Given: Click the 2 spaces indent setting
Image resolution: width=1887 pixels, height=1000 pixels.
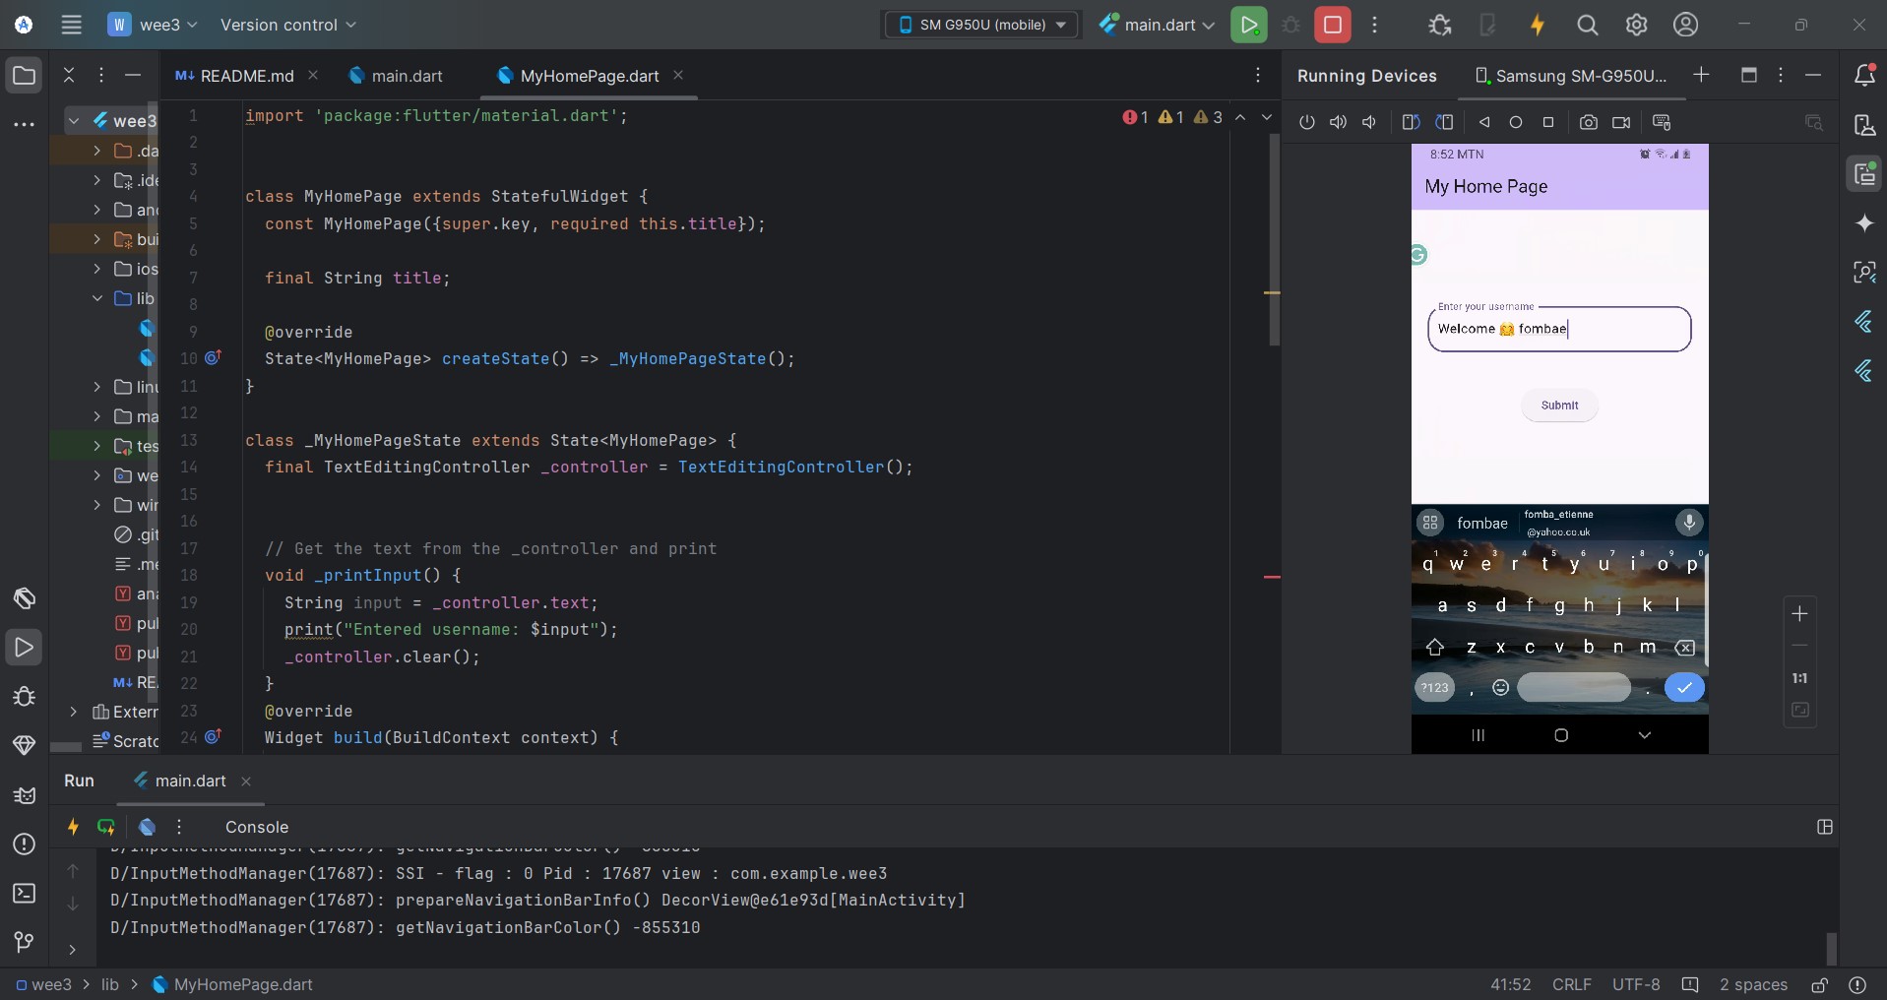Looking at the screenshot, I should (1753, 984).
